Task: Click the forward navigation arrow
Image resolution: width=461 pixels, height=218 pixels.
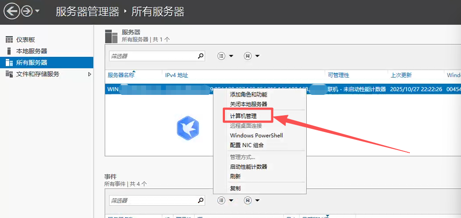Action: 27,11
